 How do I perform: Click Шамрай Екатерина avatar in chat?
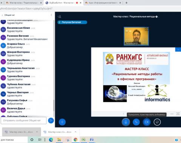click(x=3, y=53)
